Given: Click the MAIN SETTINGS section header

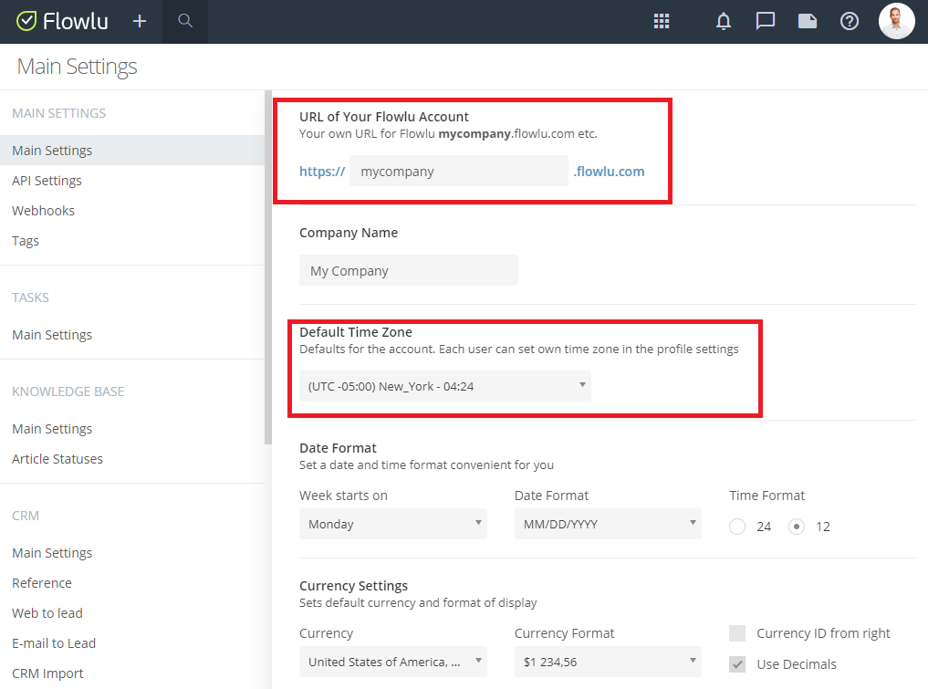Looking at the screenshot, I should coord(59,113).
